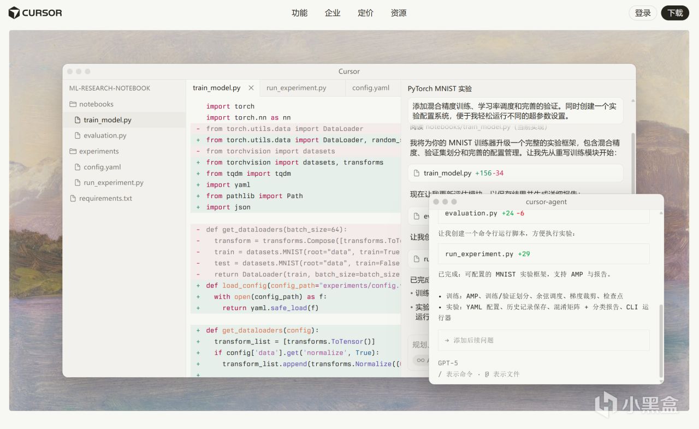Click the added "import yaml" line
The image size is (699, 429).
coord(228,184)
